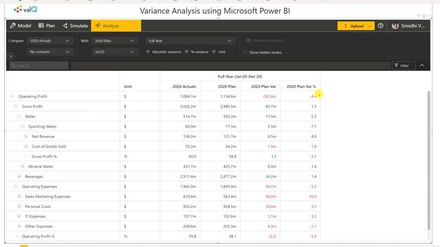Expand the left side panel arrow
This screenshot has height=247, width=440.
click(11, 56)
